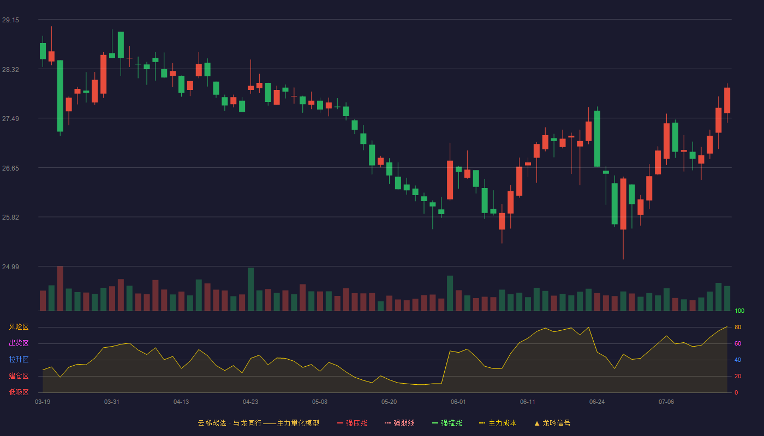Hide the 主力成本 dashed line series
This screenshot has width=764, height=436.
point(498,423)
